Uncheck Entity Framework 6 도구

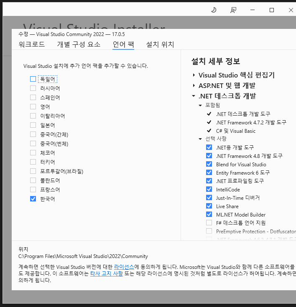point(209,173)
